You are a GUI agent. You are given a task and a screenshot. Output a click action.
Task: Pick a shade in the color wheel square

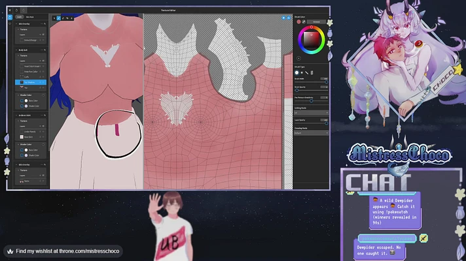pos(311,40)
